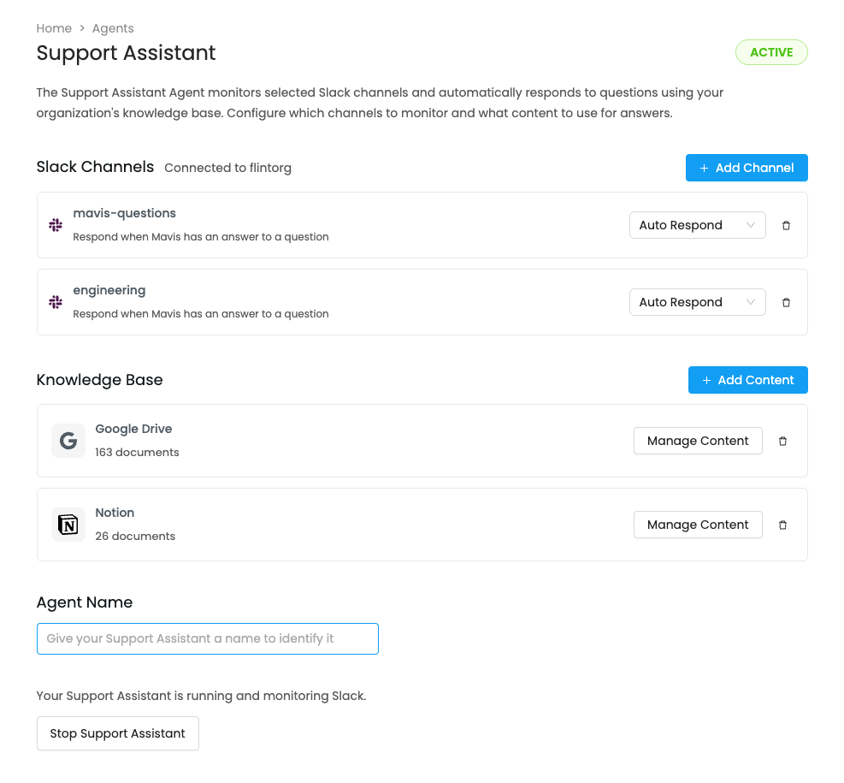
Task: Manage Content for Notion
Action: 698,525
